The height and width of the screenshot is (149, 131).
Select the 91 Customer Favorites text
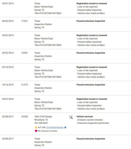pos(48,131)
